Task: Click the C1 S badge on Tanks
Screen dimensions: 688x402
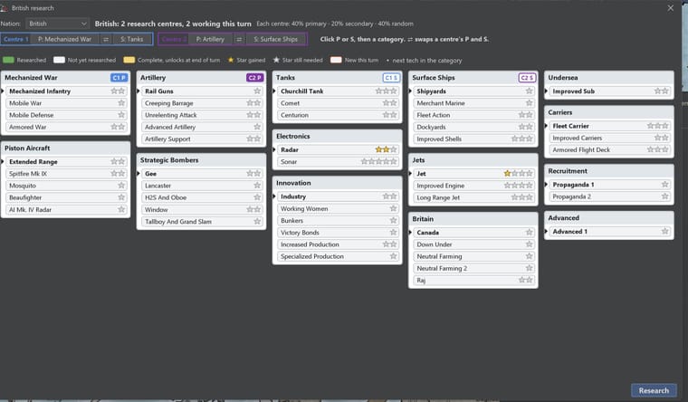Action: (391, 78)
